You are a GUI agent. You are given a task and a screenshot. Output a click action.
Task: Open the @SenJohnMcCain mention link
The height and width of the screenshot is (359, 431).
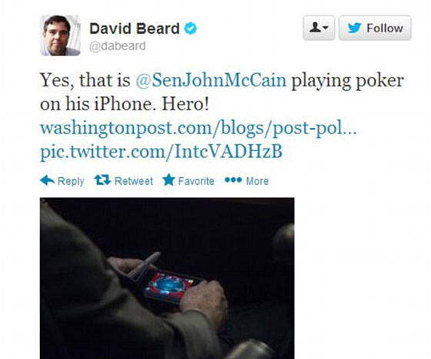click(211, 81)
